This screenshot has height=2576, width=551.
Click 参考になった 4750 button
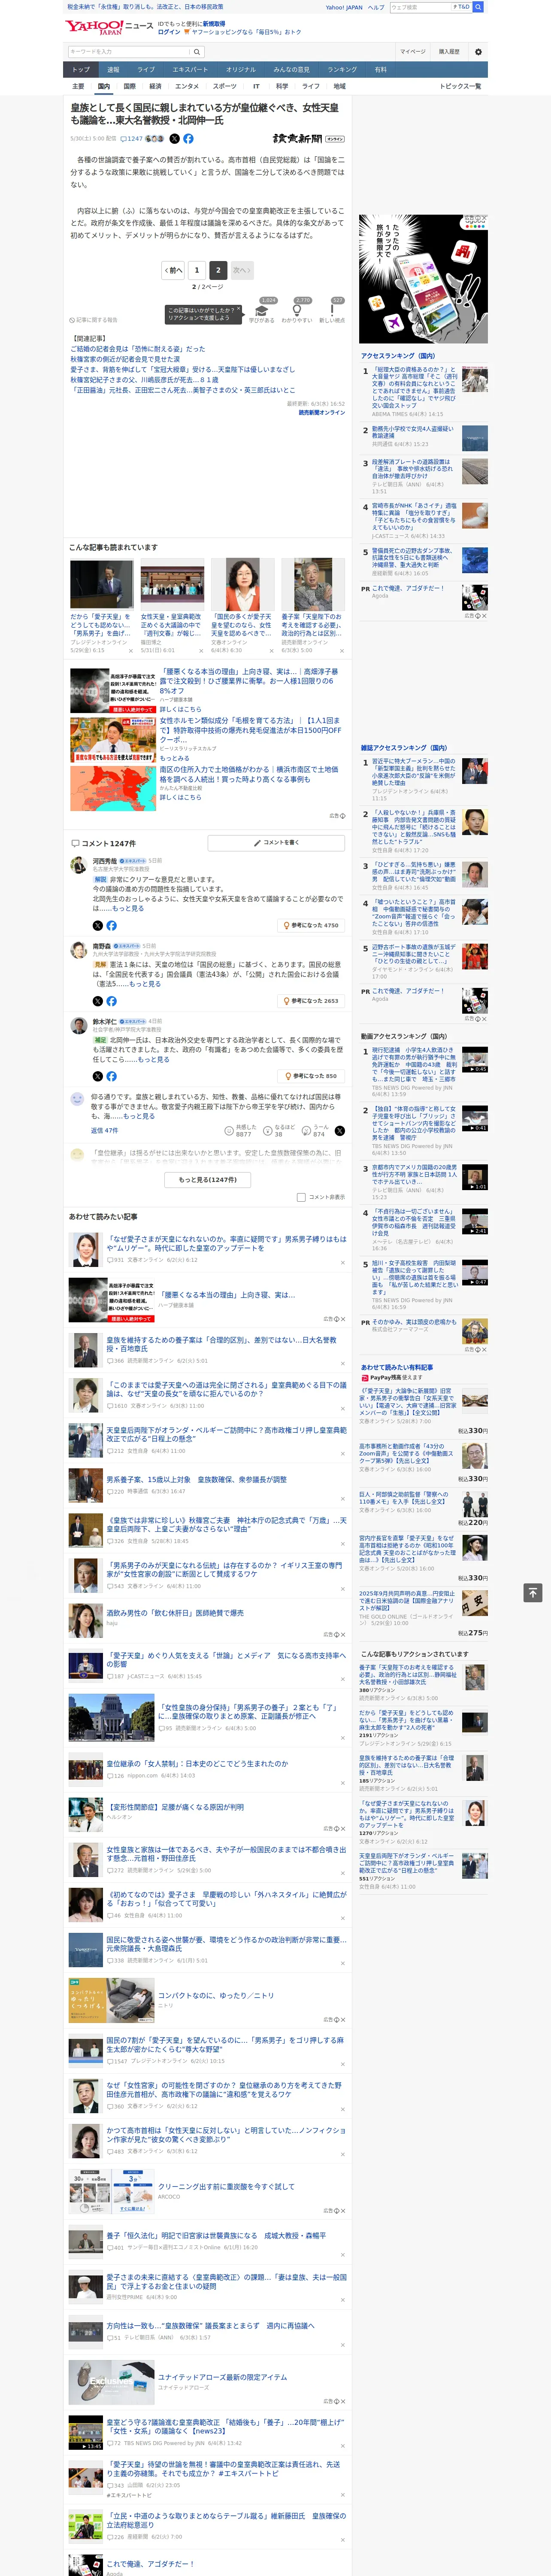[311, 926]
